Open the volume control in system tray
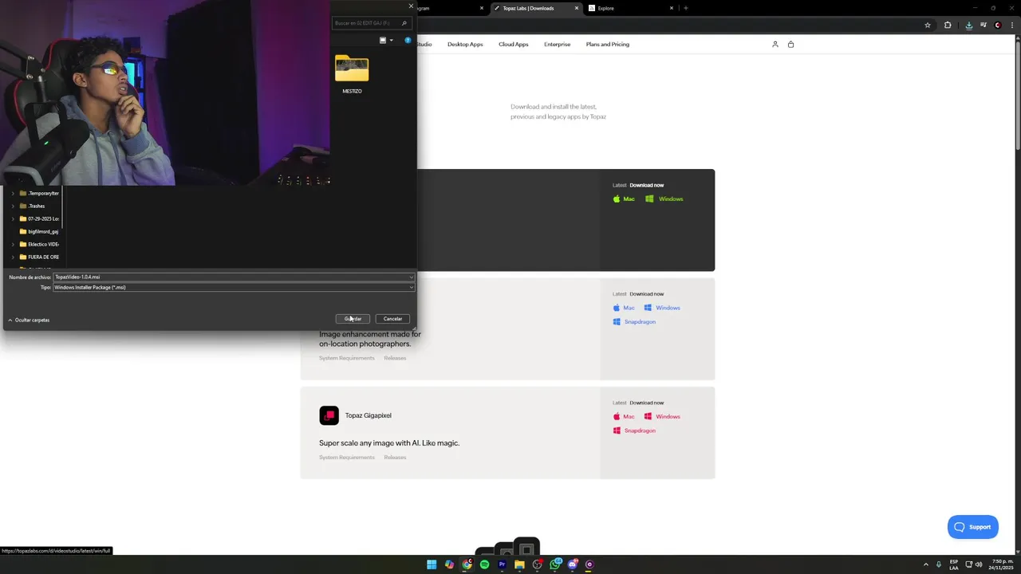This screenshot has width=1021, height=574. pyautogui.click(x=979, y=564)
